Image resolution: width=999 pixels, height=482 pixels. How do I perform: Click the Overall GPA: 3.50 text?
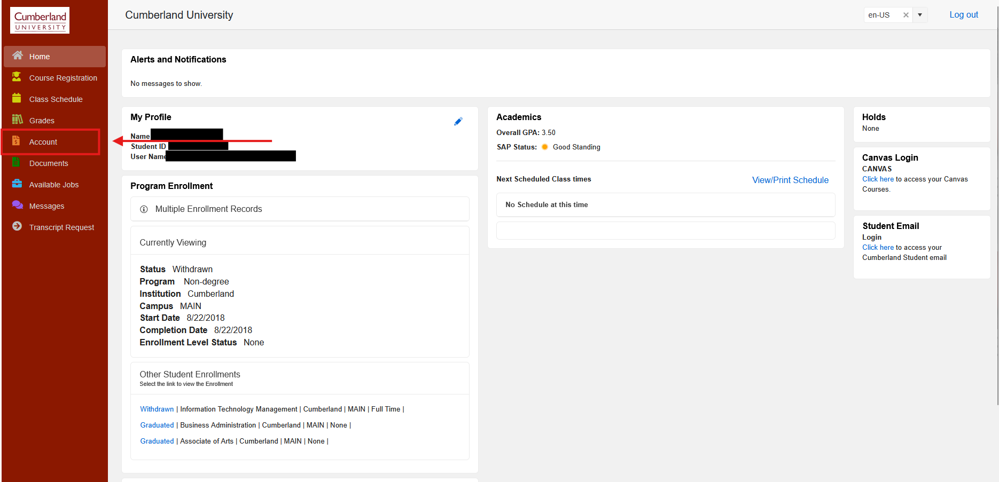[526, 133]
